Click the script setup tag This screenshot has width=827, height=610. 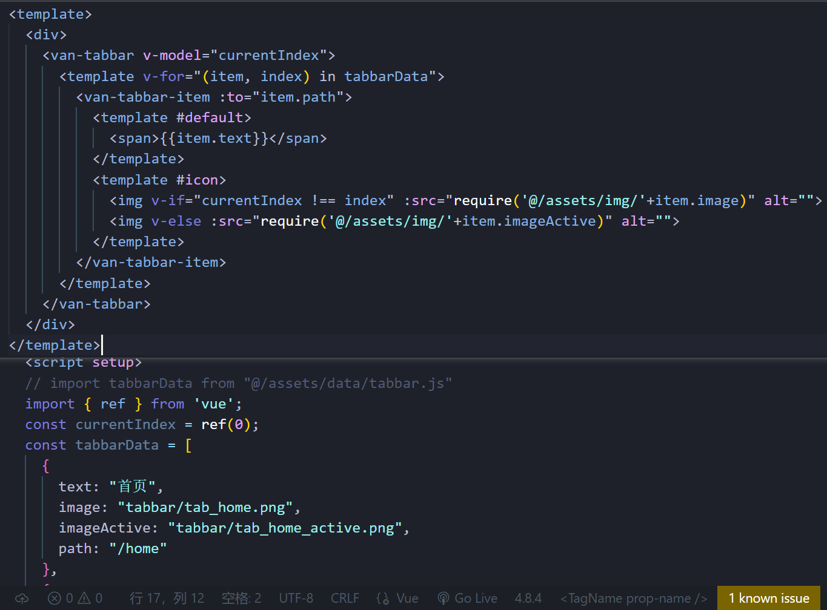(84, 362)
